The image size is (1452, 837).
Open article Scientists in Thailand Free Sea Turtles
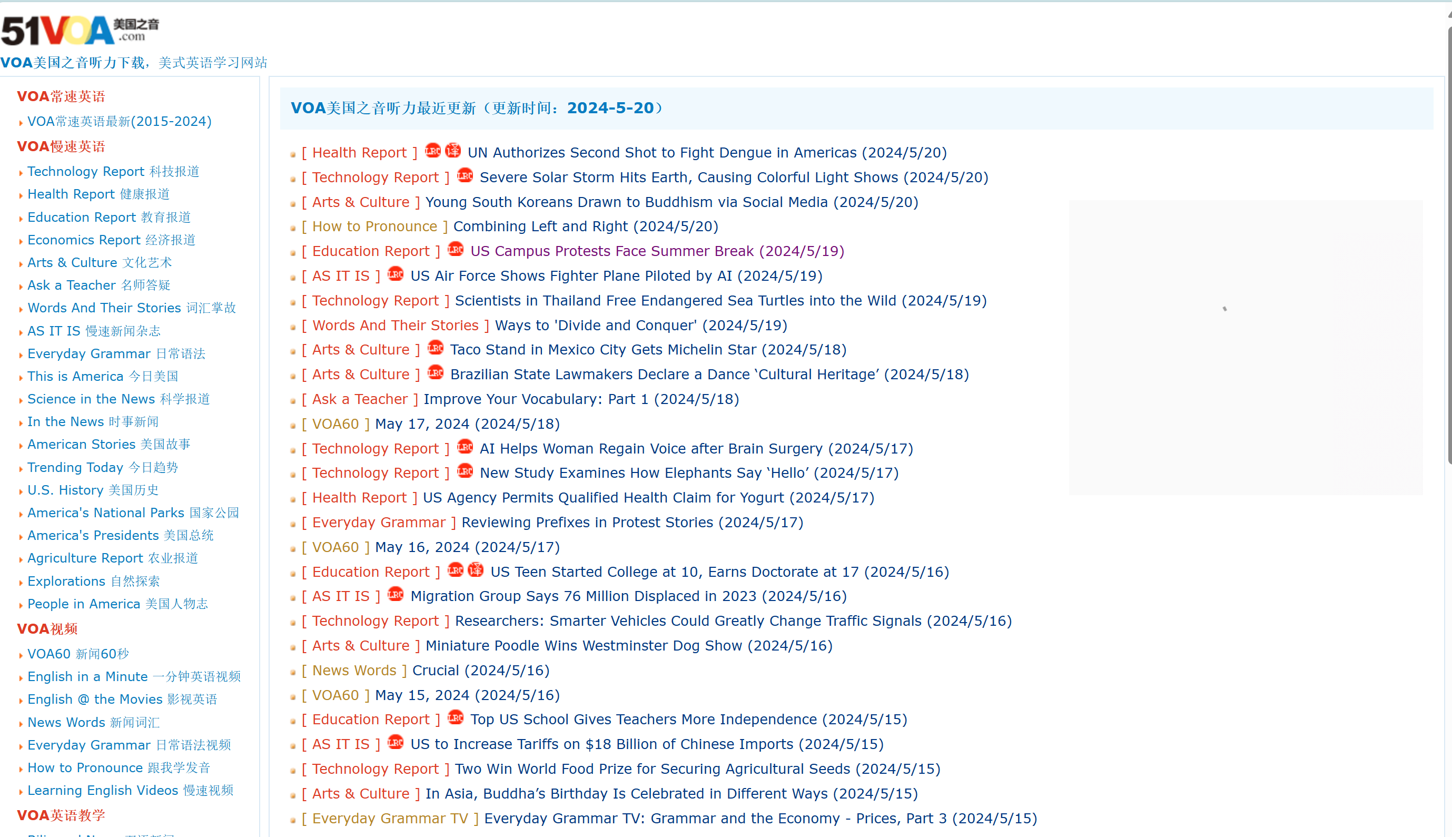[x=720, y=301]
